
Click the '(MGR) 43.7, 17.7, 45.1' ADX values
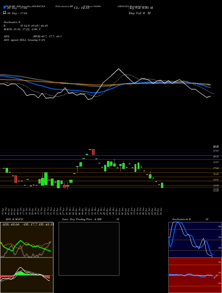pyautogui.click(x=47, y=36)
